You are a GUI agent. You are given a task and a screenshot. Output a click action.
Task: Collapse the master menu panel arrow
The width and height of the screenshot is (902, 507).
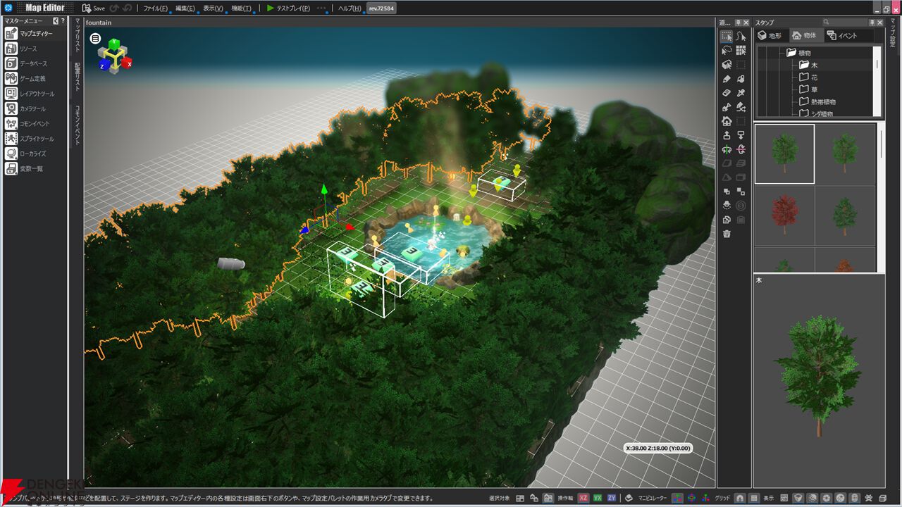coord(56,21)
